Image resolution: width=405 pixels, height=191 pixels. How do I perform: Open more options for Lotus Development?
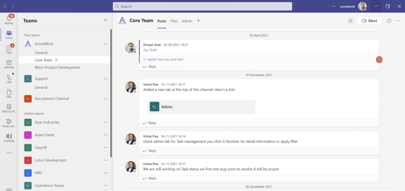click(105, 160)
